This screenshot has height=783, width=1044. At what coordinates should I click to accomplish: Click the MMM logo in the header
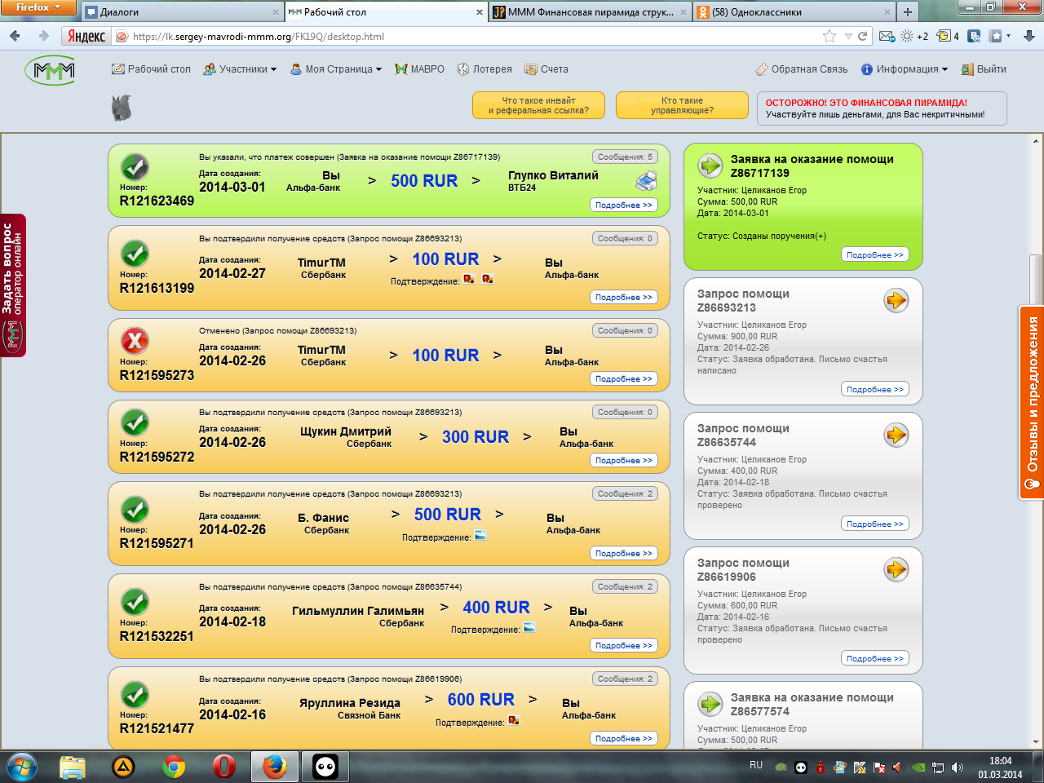point(51,71)
